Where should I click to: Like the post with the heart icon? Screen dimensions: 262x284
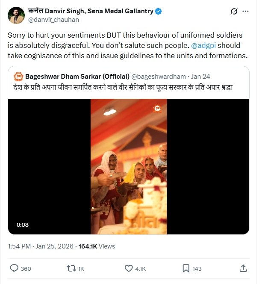coord(129,268)
